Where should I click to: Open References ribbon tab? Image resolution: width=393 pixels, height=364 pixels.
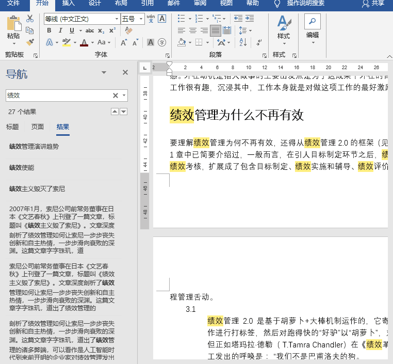(148, 3)
